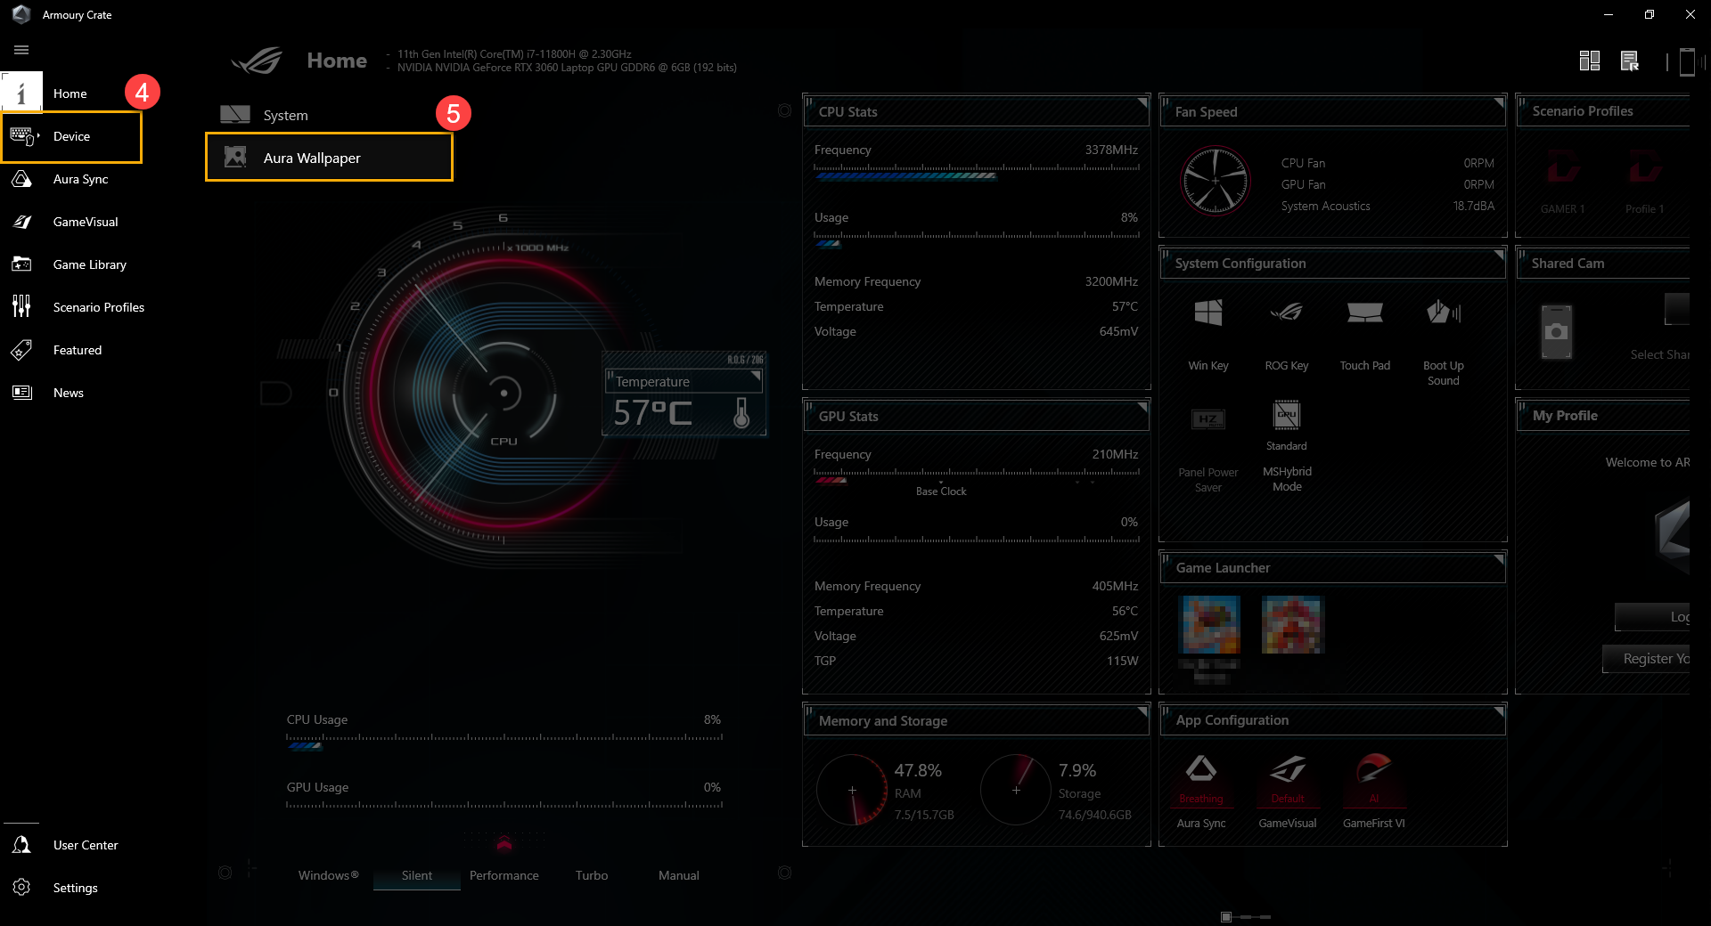Click the Settings gear icon
This screenshot has width=1711, height=926.
coord(21,888)
